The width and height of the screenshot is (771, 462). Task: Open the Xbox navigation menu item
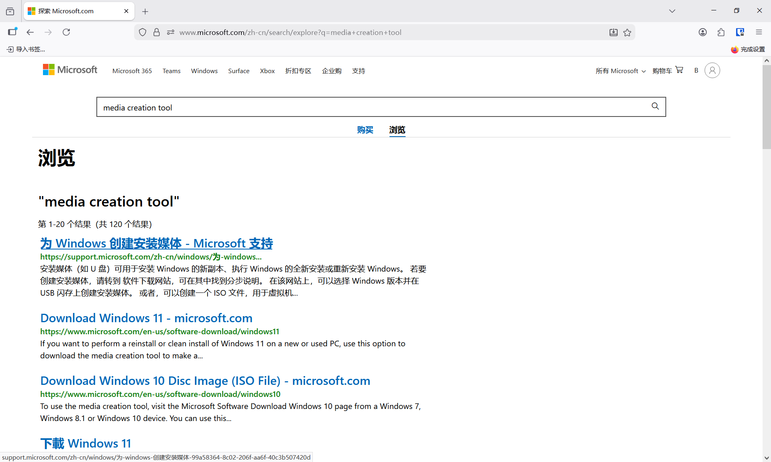point(267,71)
